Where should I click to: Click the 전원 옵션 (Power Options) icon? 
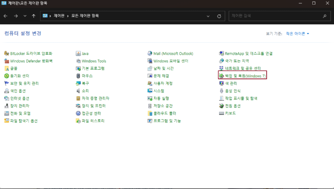[222, 106]
